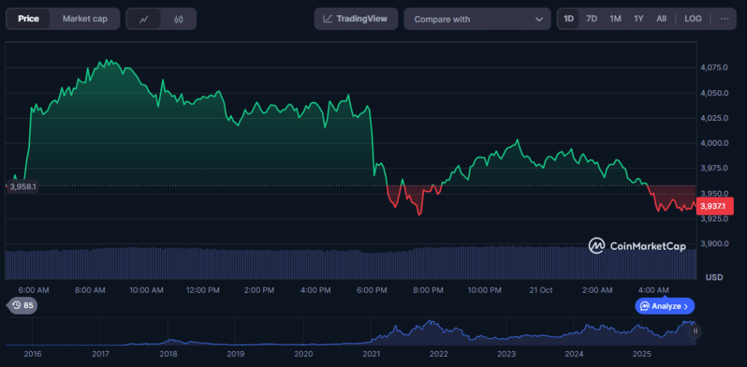The width and height of the screenshot is (747, 367).
Task: Click the CoinMarketCap watermark logo
Action: pyautogui.click(x=637, y=246)
